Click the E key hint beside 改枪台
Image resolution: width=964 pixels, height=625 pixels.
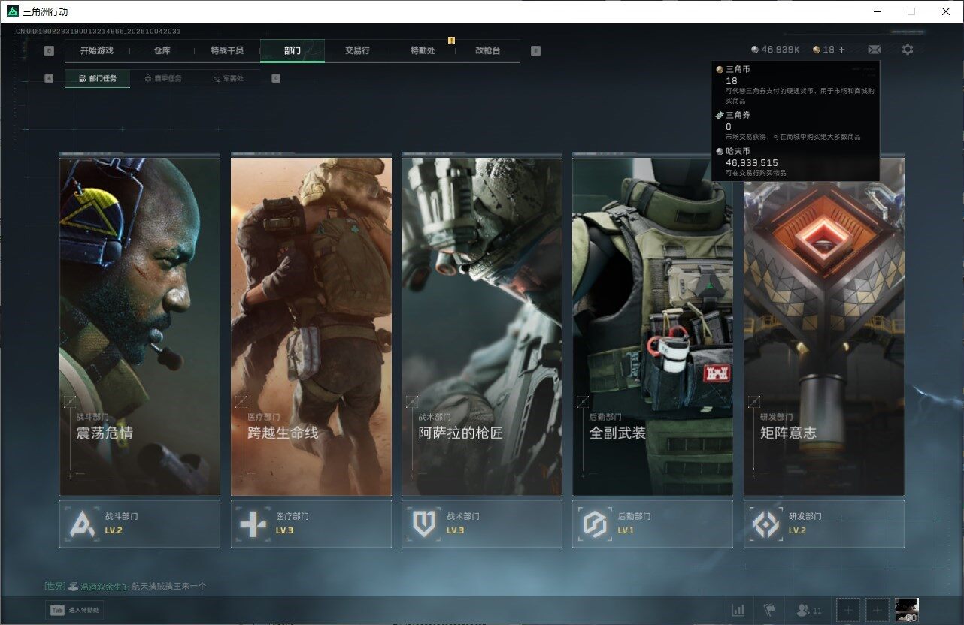pyautogui.click(x=535, y=51)
